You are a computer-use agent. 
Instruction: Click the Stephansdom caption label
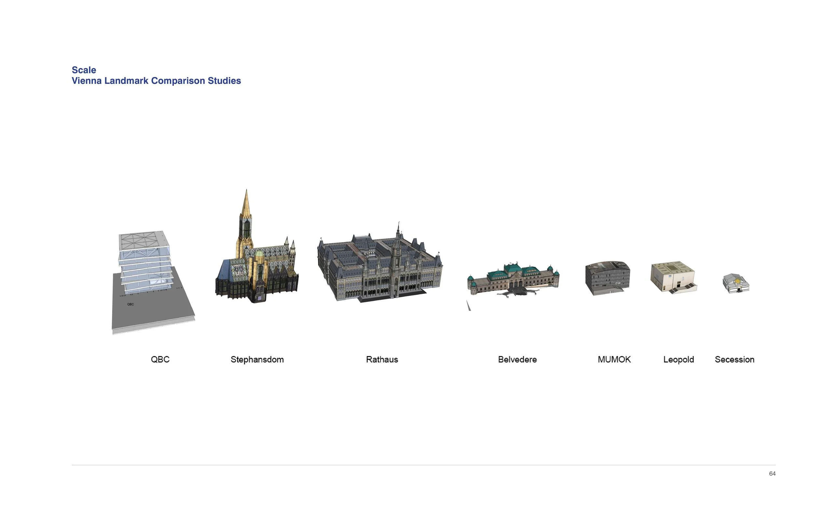tap(257, 359)
